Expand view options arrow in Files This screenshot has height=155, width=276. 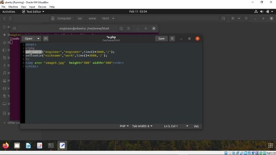click(x=239, y=18)
